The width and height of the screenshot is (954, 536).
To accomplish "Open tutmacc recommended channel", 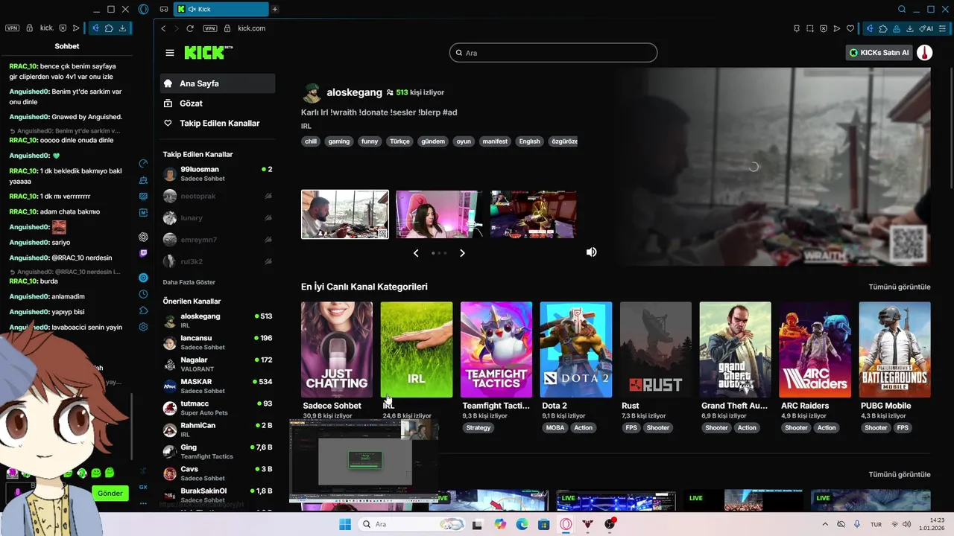I will 218,408.
